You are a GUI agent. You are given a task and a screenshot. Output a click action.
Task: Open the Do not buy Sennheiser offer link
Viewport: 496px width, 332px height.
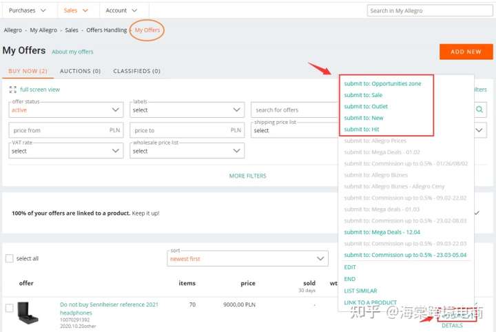click(x=109, y=309)
